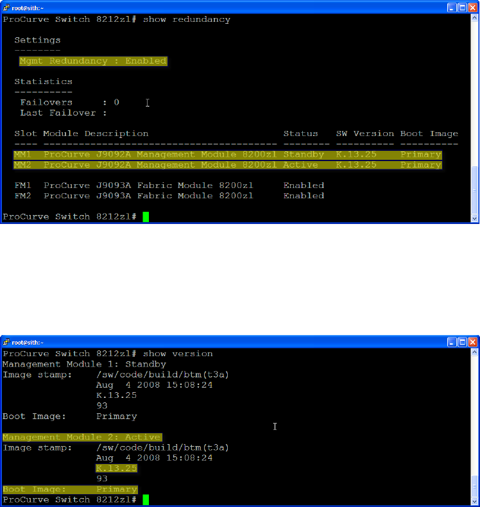The width and height of the screenshot is (480, 507).
Task: Click the 'Enabled' status in the FM1 row
Action: click(x=304, y=185)
